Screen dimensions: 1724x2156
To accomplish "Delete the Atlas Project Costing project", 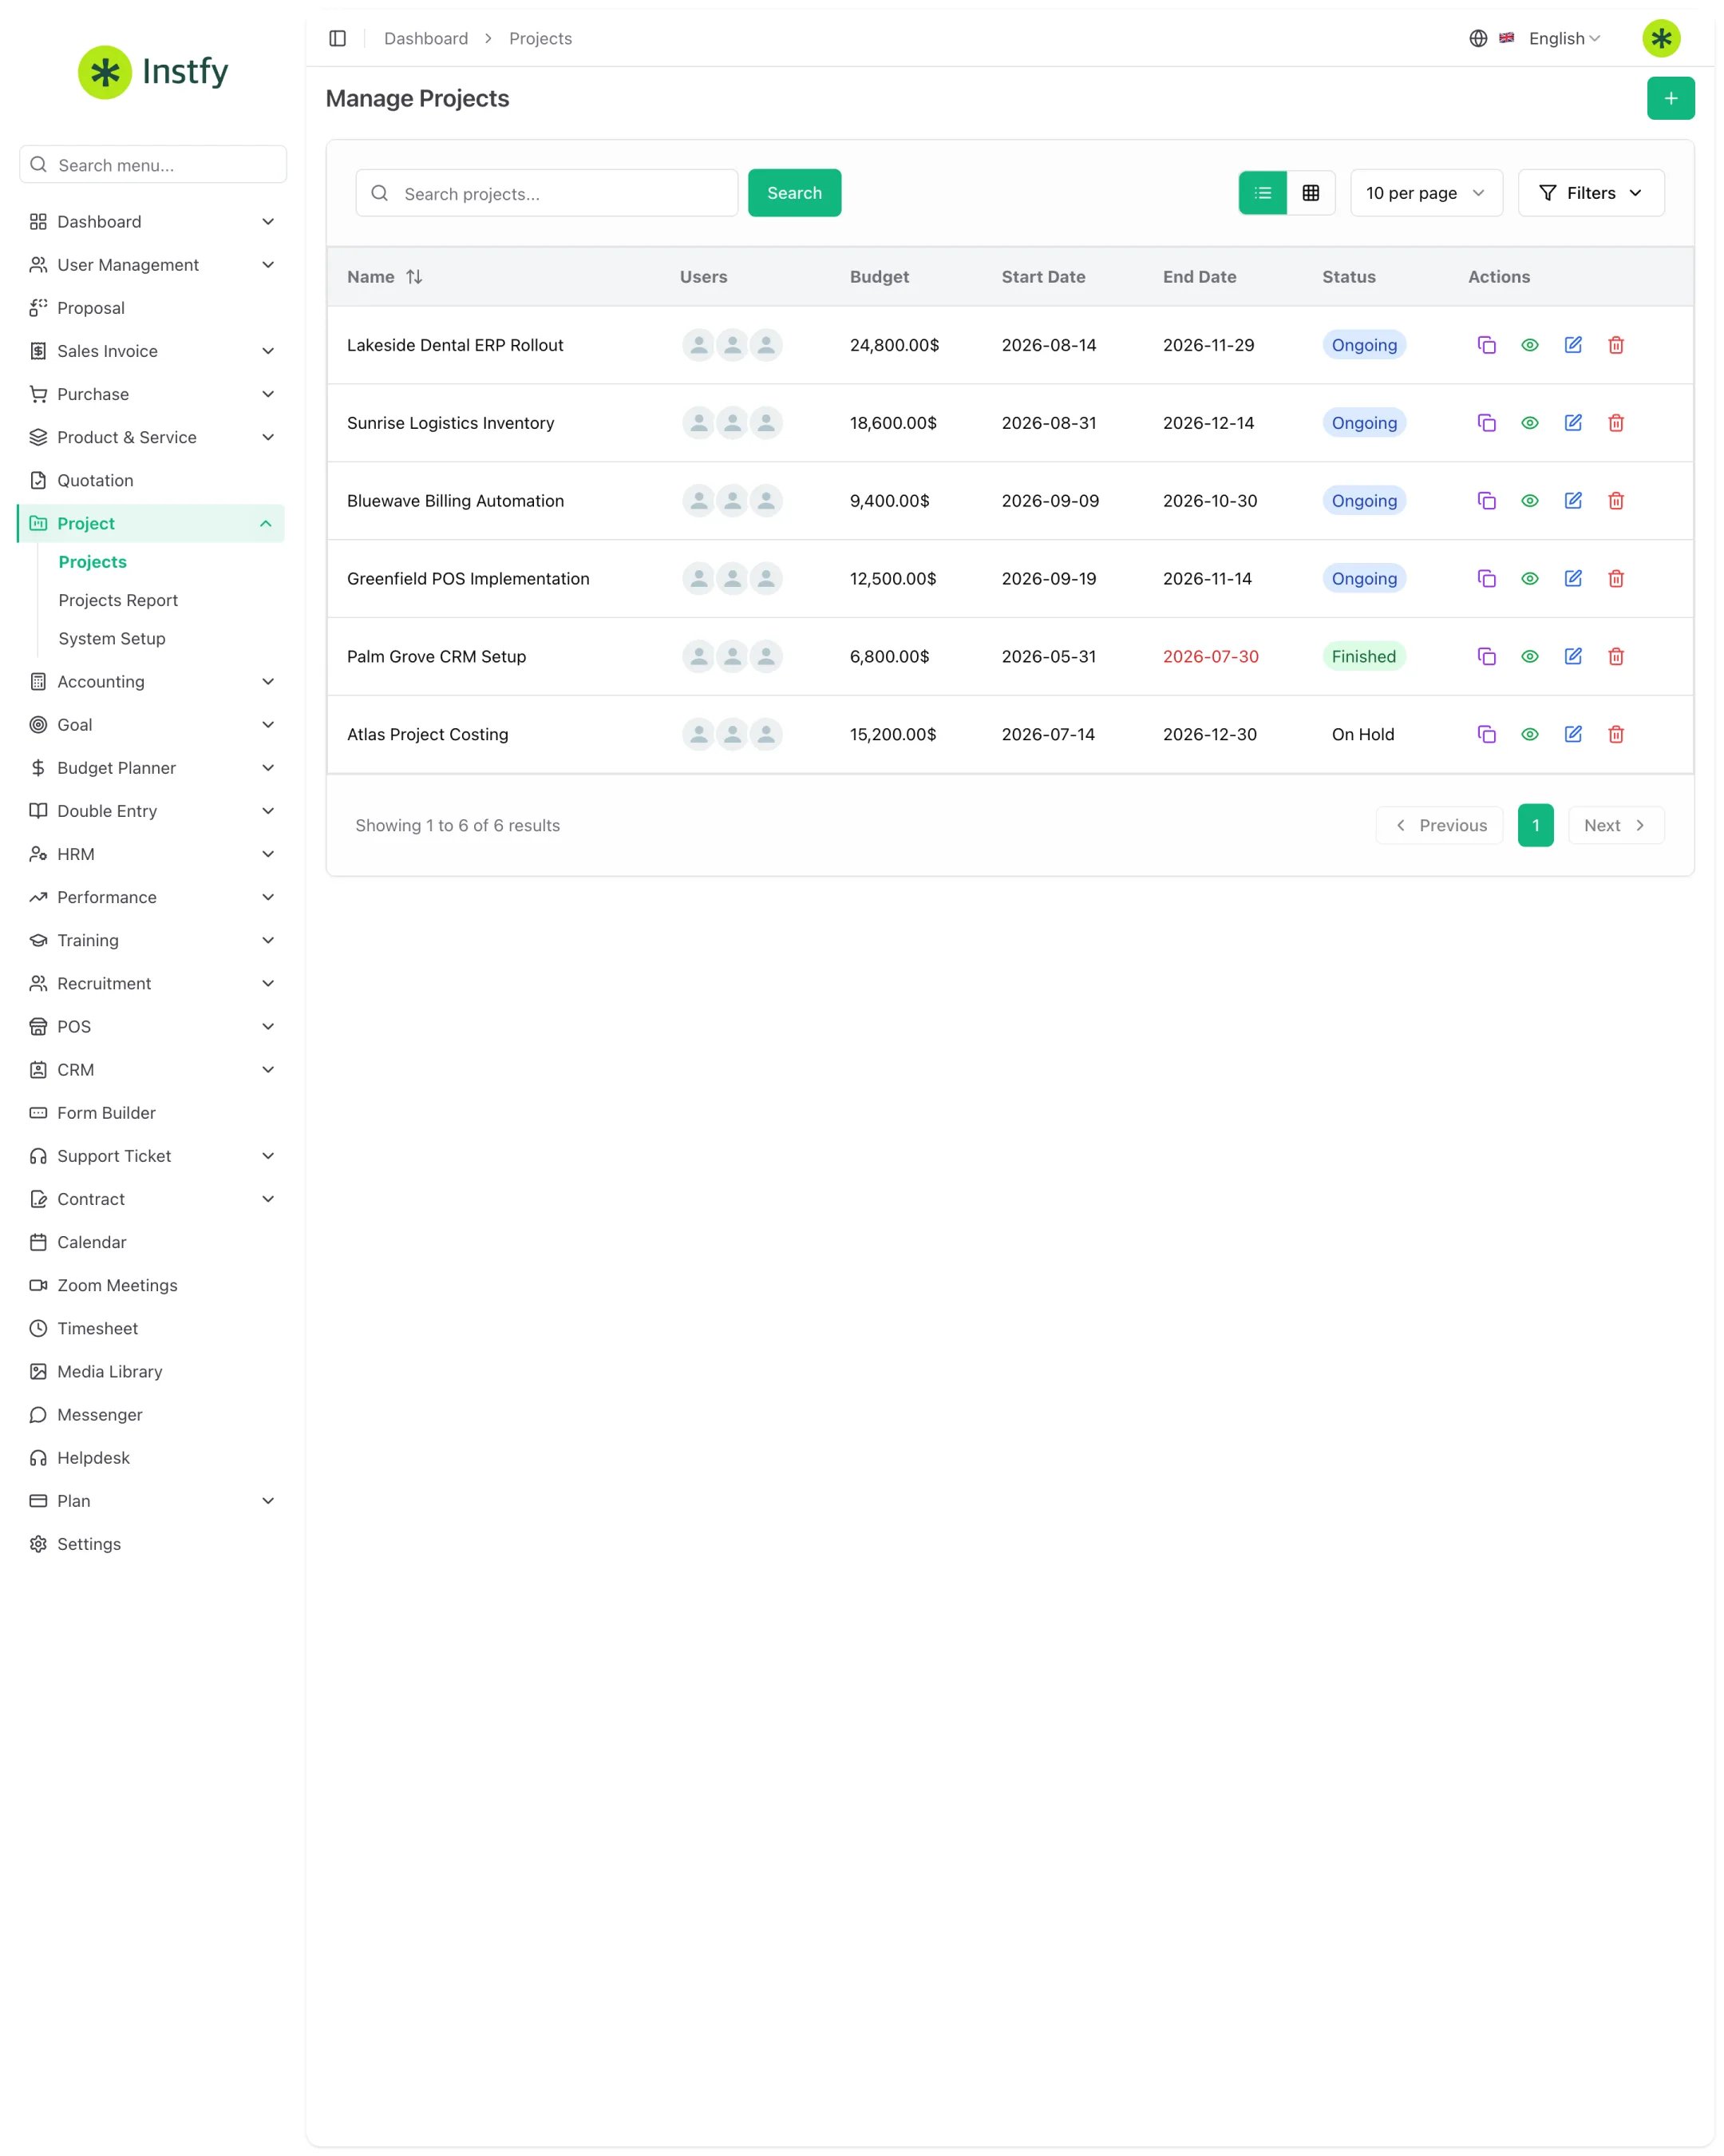I will pyautogui.click(x=1615, y=735).
